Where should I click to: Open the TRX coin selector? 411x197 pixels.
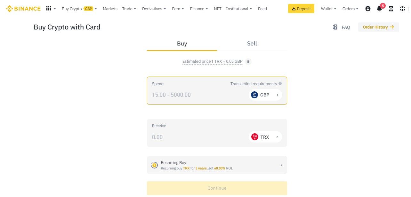point(265,137)
